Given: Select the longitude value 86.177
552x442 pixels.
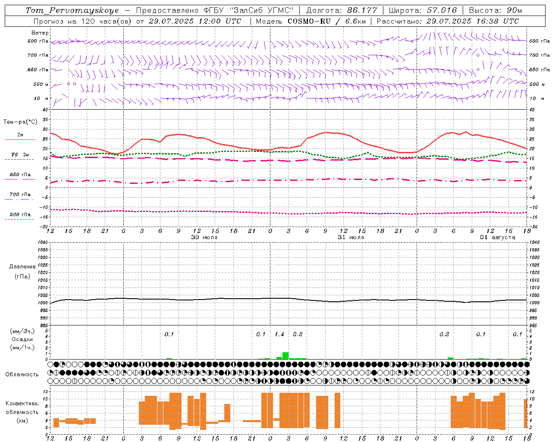Looking at the screenshot, I should pyautogui.click(x=362, y=10).
